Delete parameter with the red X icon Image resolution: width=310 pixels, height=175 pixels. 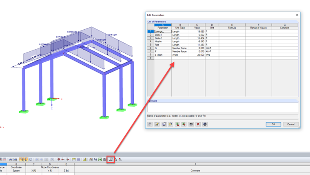[x=198, y=124]
